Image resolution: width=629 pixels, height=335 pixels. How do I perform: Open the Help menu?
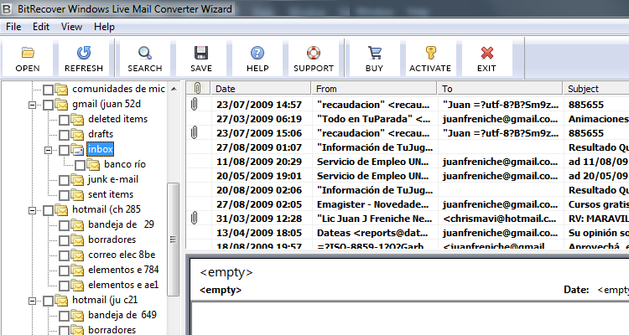click(x=104, y=27)
